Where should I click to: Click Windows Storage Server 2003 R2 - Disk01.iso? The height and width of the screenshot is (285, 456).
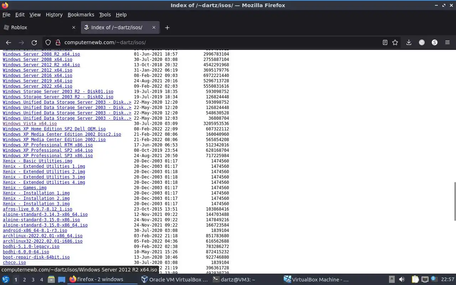coord(58,92)
